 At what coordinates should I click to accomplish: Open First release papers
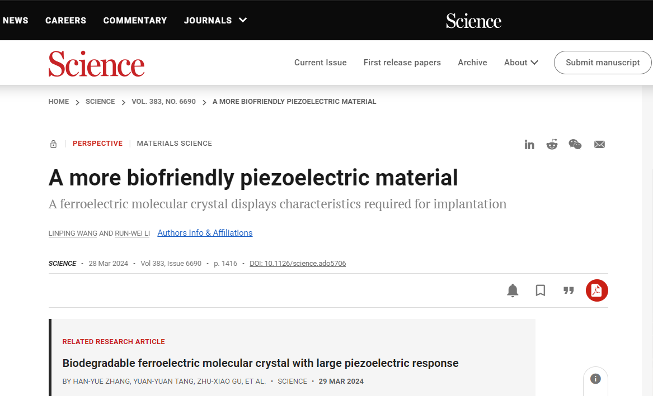click(x=402, y=63)
